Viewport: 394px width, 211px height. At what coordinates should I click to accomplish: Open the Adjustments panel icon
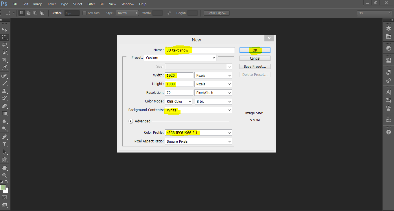pyautogui.click(x=389, y=48)
